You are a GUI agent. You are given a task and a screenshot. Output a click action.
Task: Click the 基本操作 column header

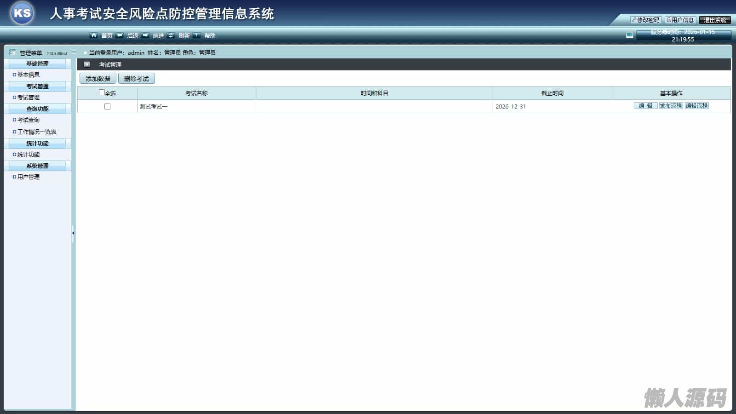(671, 93)
